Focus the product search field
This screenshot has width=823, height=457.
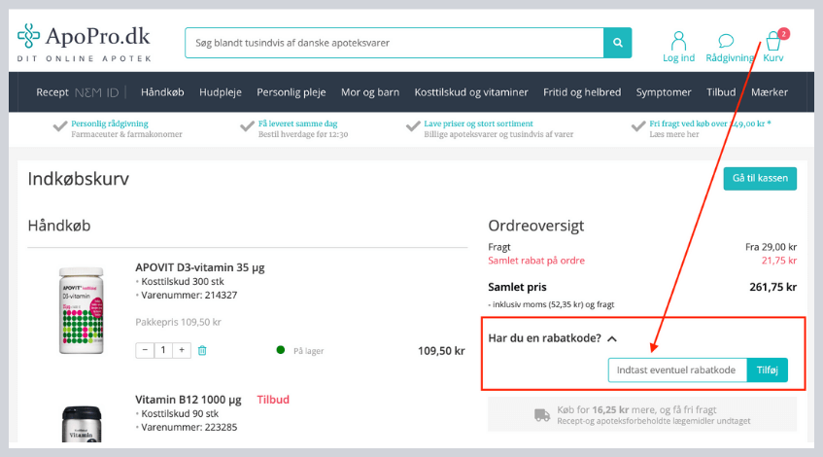point(394,43)
